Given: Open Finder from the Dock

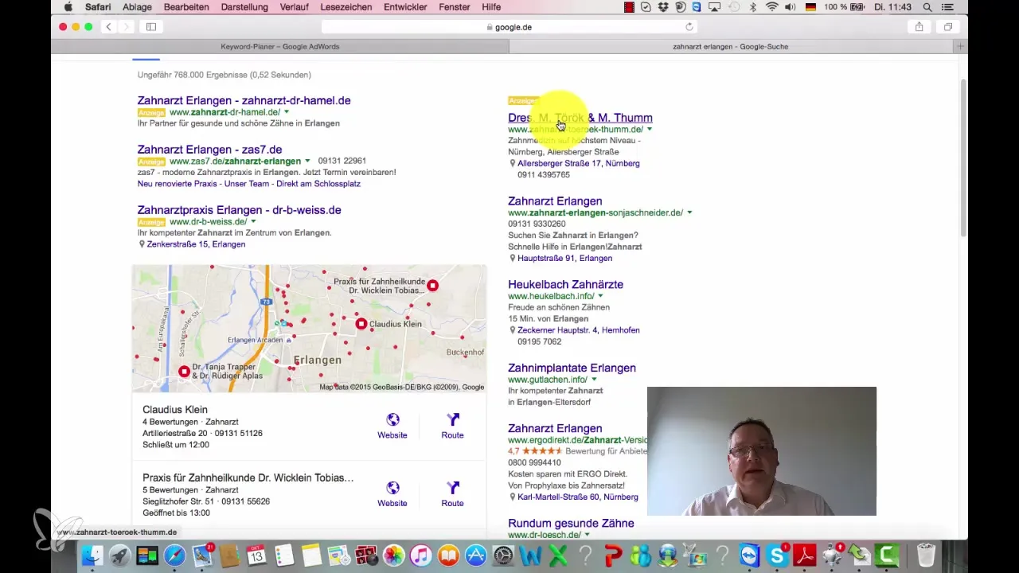Looking at the screenshot, I should [x=93, y=555].
